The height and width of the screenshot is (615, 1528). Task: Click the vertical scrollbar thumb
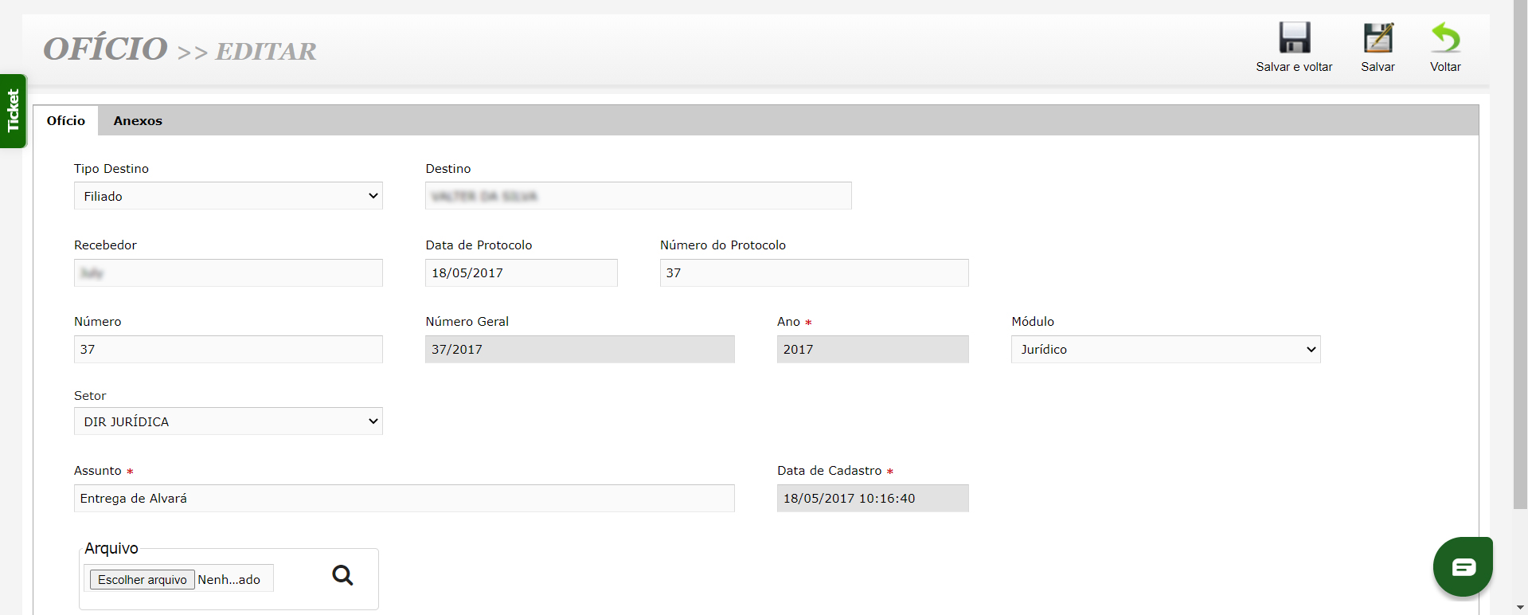pyautogui.click(x=1520, y=255)
